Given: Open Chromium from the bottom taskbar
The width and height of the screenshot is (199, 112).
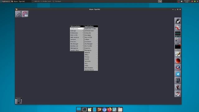Looking at the screenshot, I should 104,110.
